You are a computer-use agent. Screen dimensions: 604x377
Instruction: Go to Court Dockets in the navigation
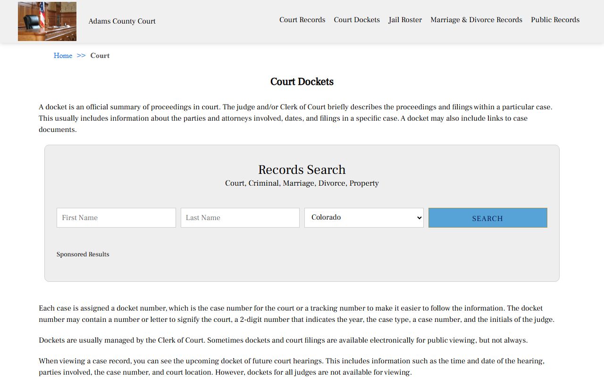pos(357,20)
